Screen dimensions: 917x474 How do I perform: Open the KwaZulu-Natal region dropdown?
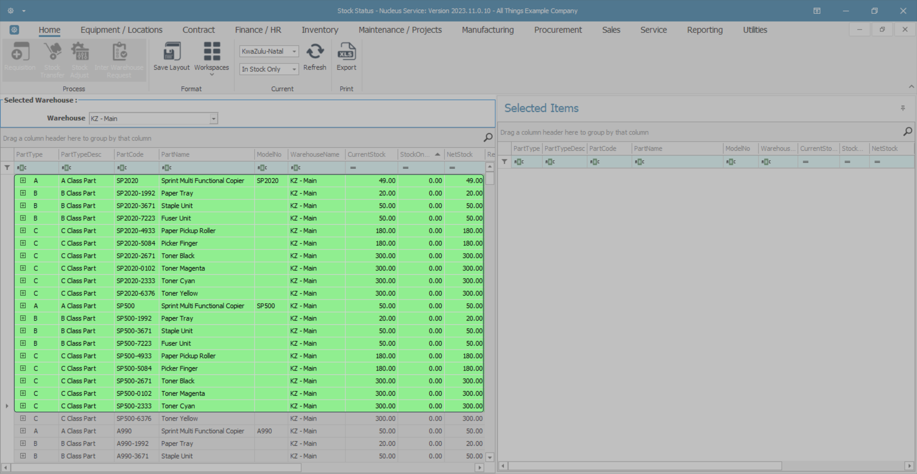[294, 52]
